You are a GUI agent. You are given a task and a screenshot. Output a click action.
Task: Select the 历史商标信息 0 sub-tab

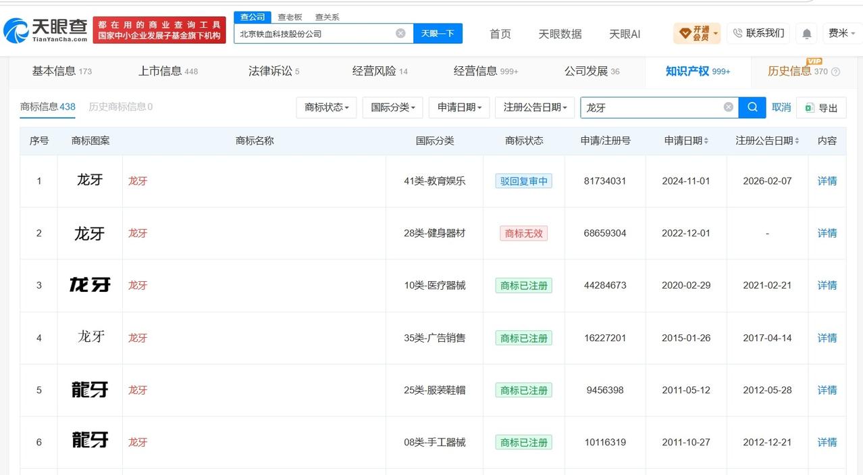pyautogui.click(x=120, y=107)
